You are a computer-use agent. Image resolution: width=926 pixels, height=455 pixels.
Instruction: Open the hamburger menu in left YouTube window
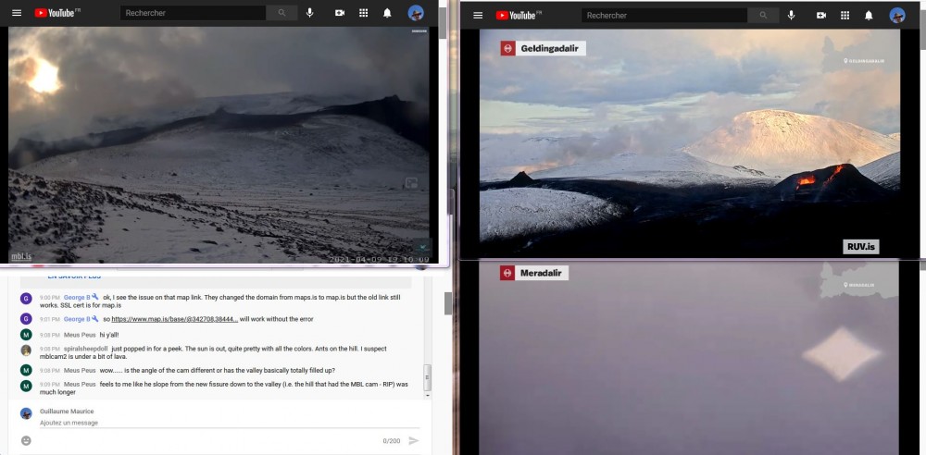pyautogui.click(x=17, y=13)
